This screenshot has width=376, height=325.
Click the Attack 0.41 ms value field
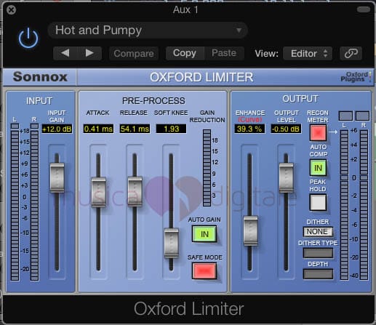98,129
